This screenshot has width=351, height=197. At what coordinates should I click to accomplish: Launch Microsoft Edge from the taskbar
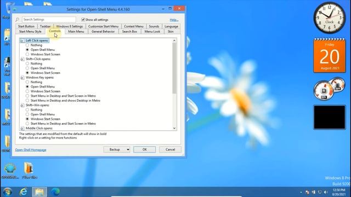(x=55, y=192)
